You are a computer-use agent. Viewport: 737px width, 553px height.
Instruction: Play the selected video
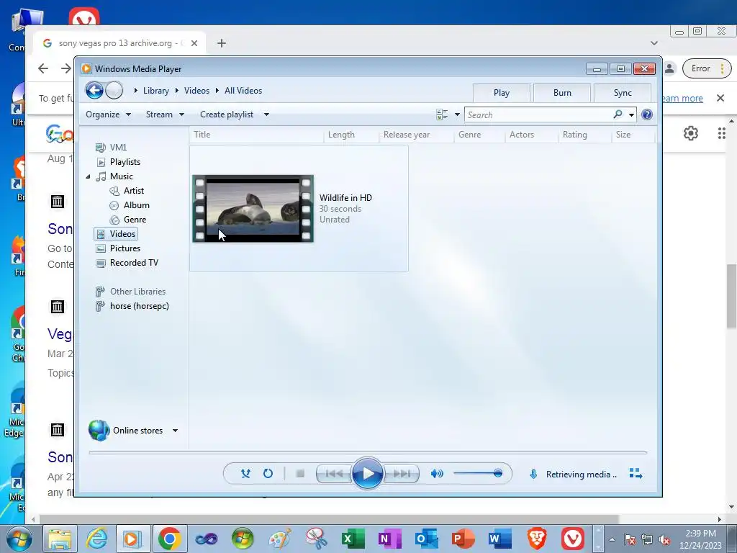pos(367,474)
